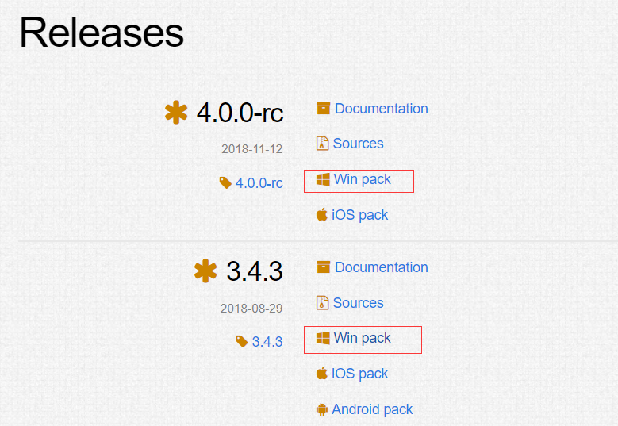Open the 4.0.0-rc tag link
The height and width of the screenshot is (426, 618).
click(259, 183)
